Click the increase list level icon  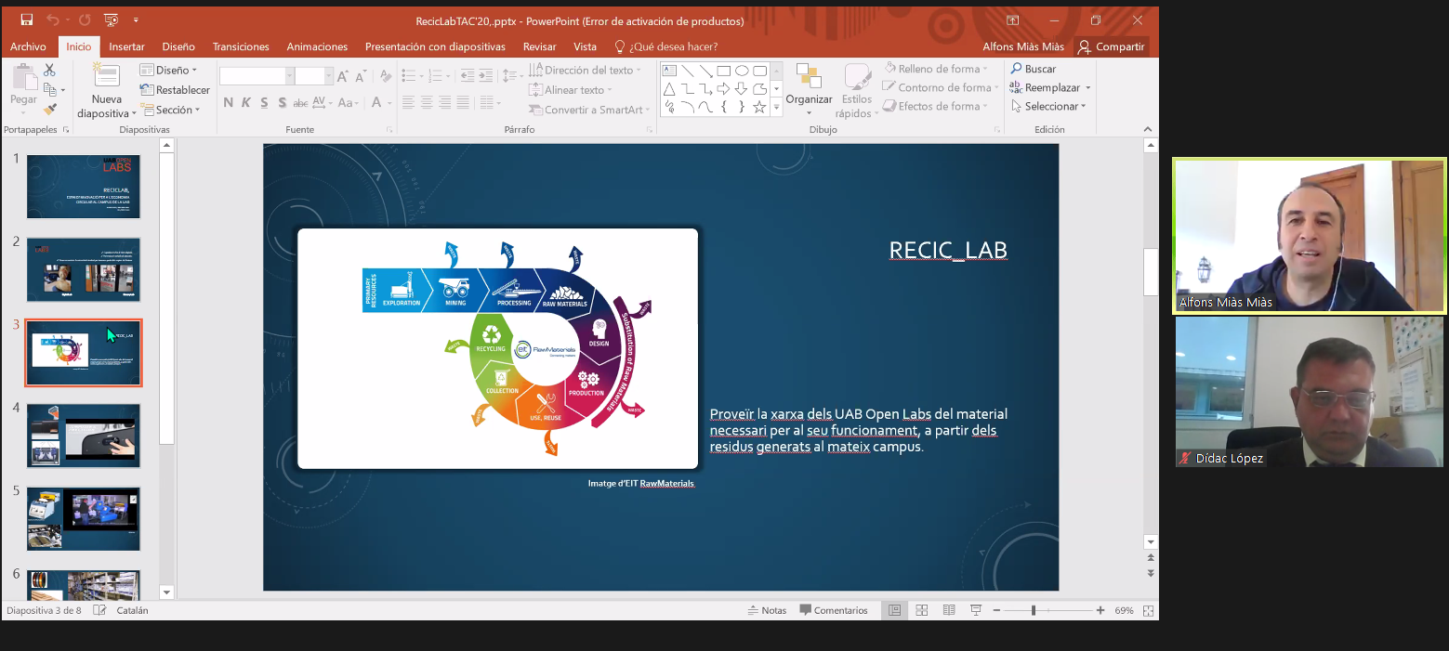click(486, 76)
